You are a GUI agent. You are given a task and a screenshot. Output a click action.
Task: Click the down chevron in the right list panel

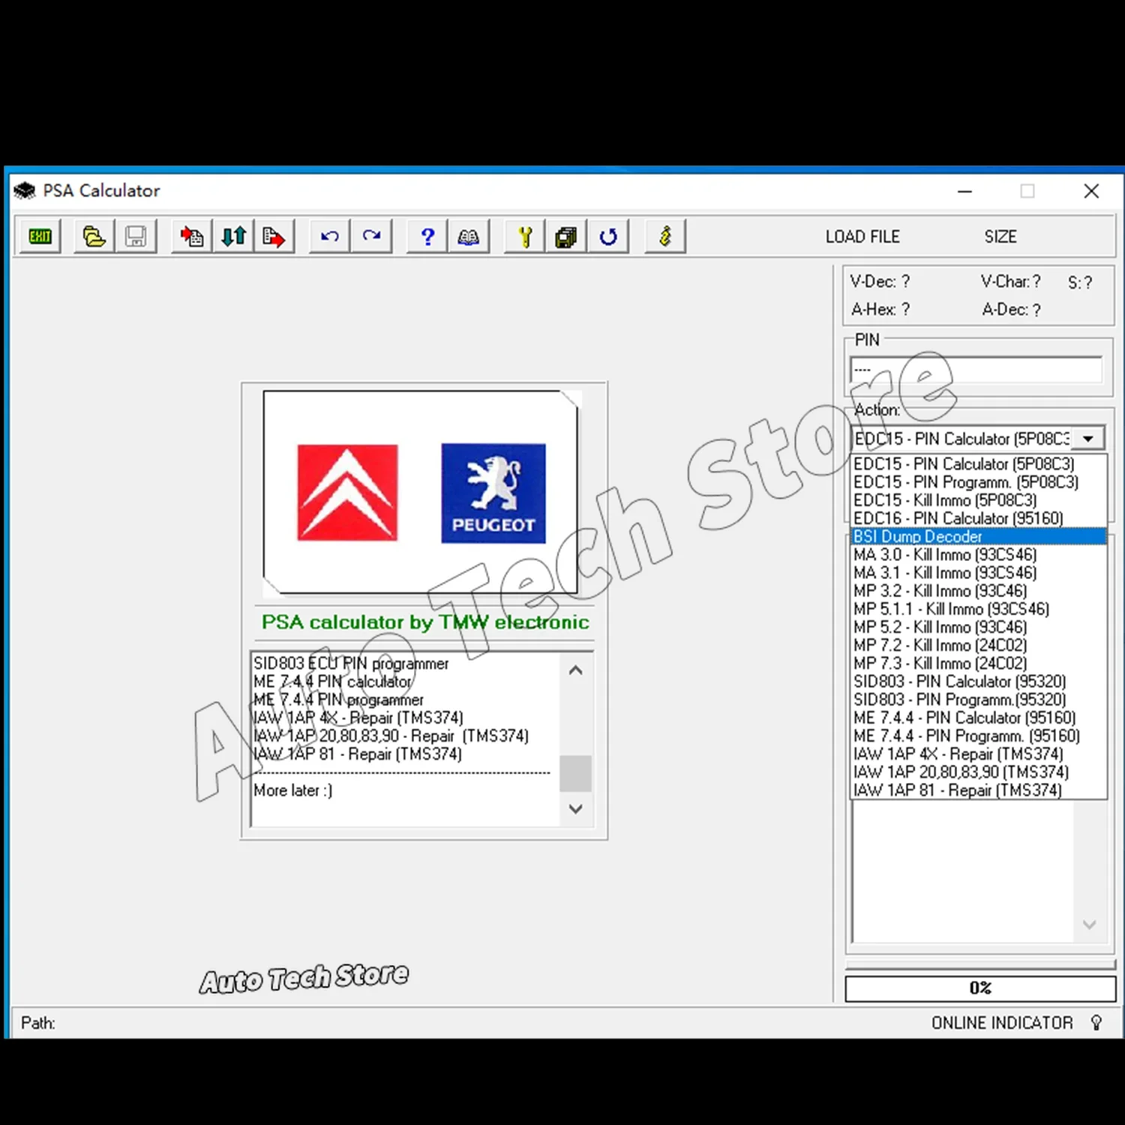click(1089, 925)
